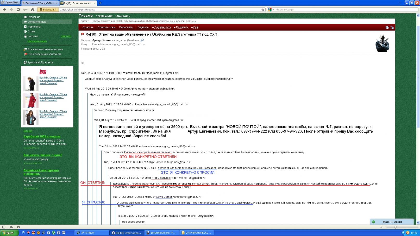Image resolution: width=420 pixels, height=236 pixels.
Task: Click the translate icon beside the printer
Action: point(392,27)
